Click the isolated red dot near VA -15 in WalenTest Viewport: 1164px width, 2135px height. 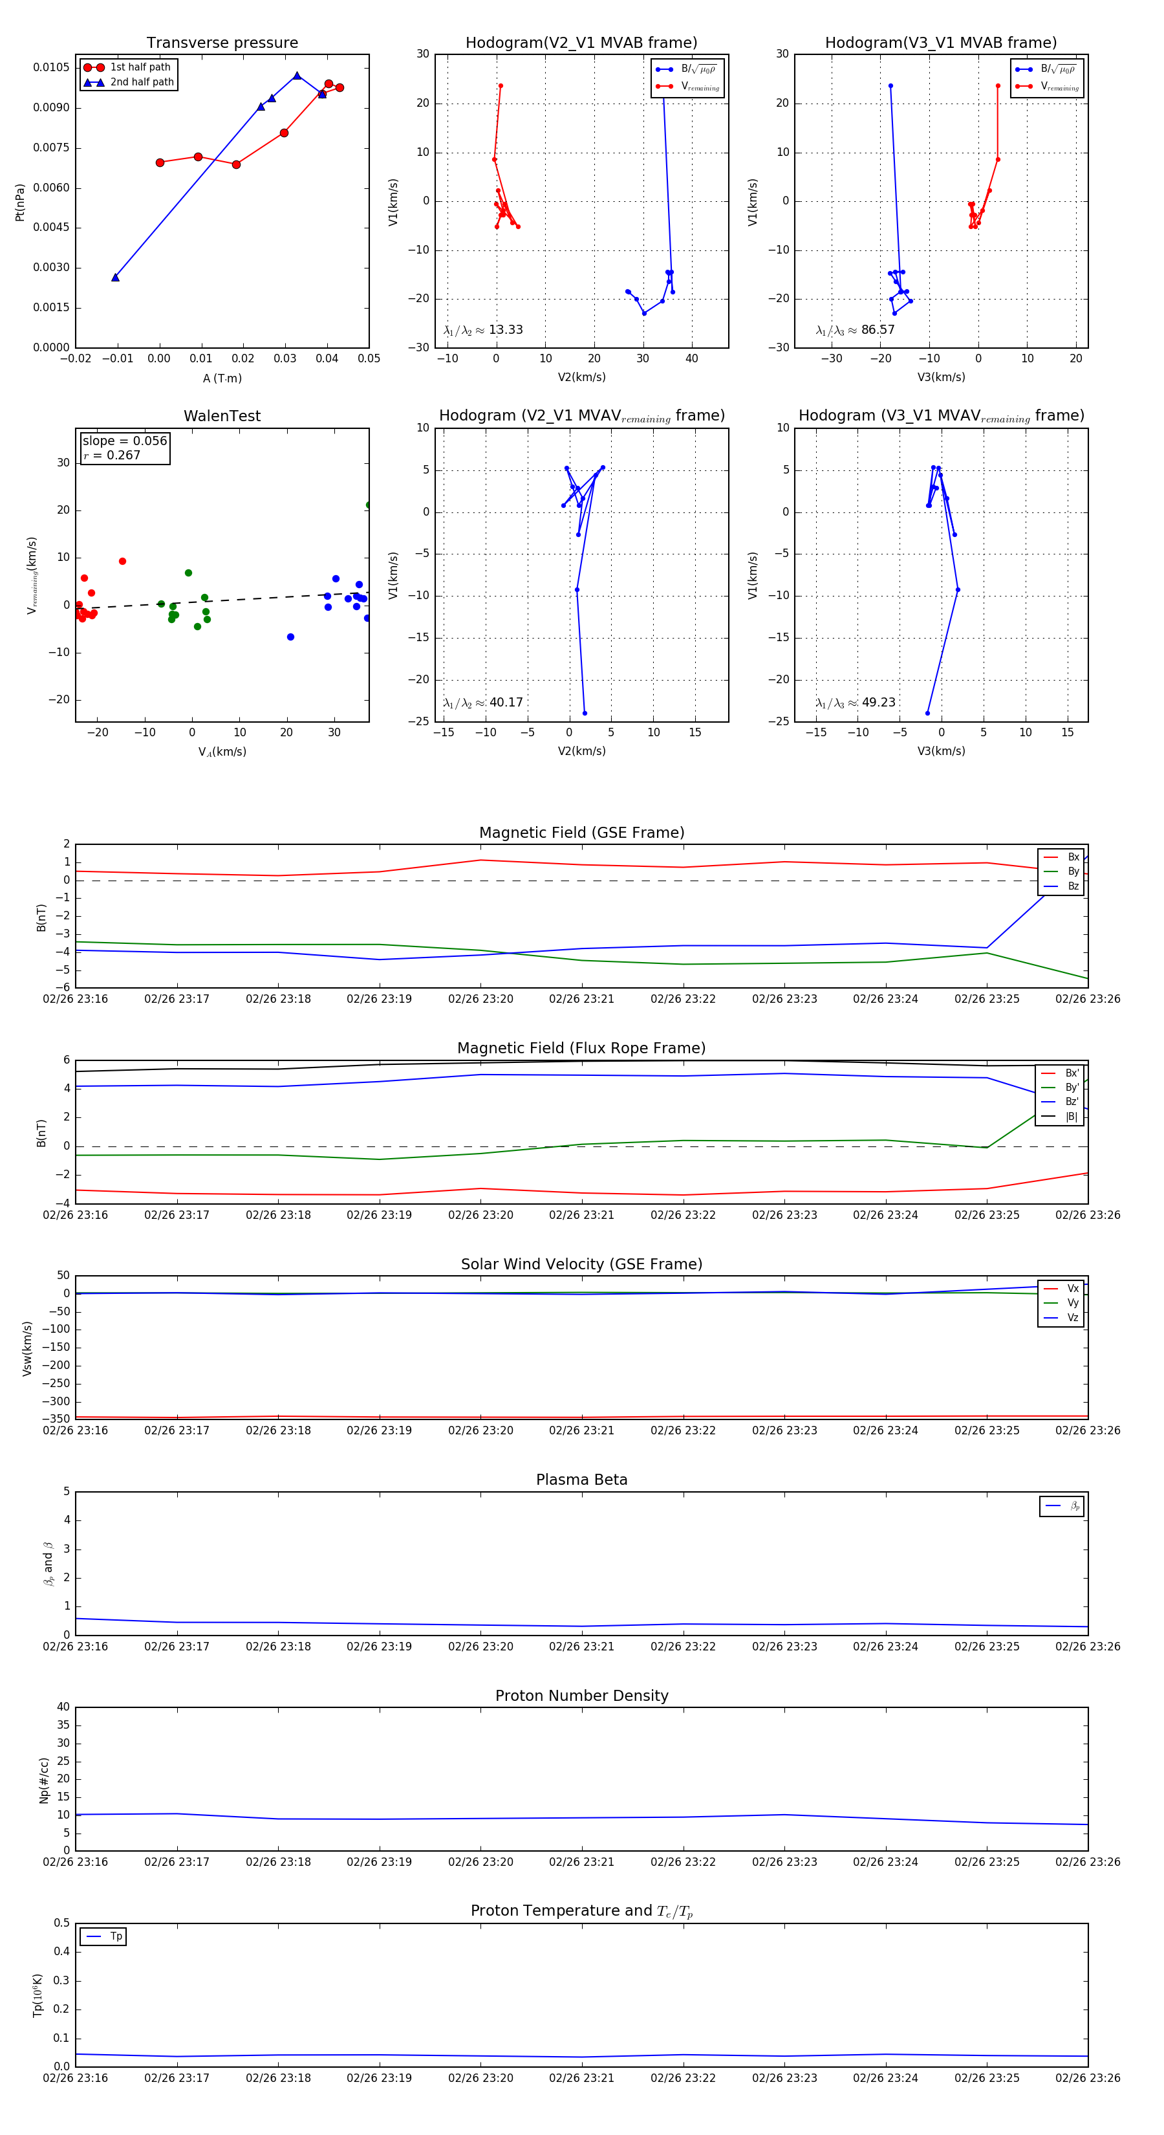[x=123, y=561]
